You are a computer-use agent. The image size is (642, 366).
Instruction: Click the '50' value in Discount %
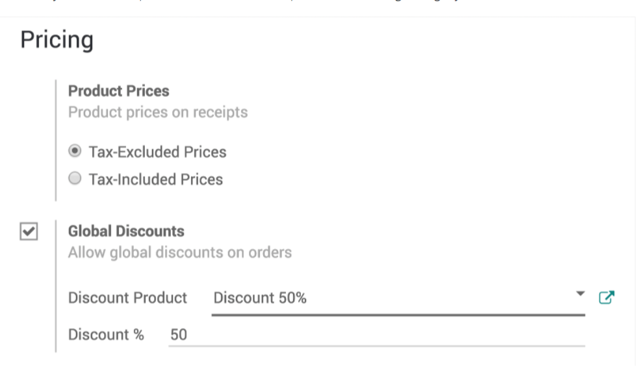click(x=179, y=335)
